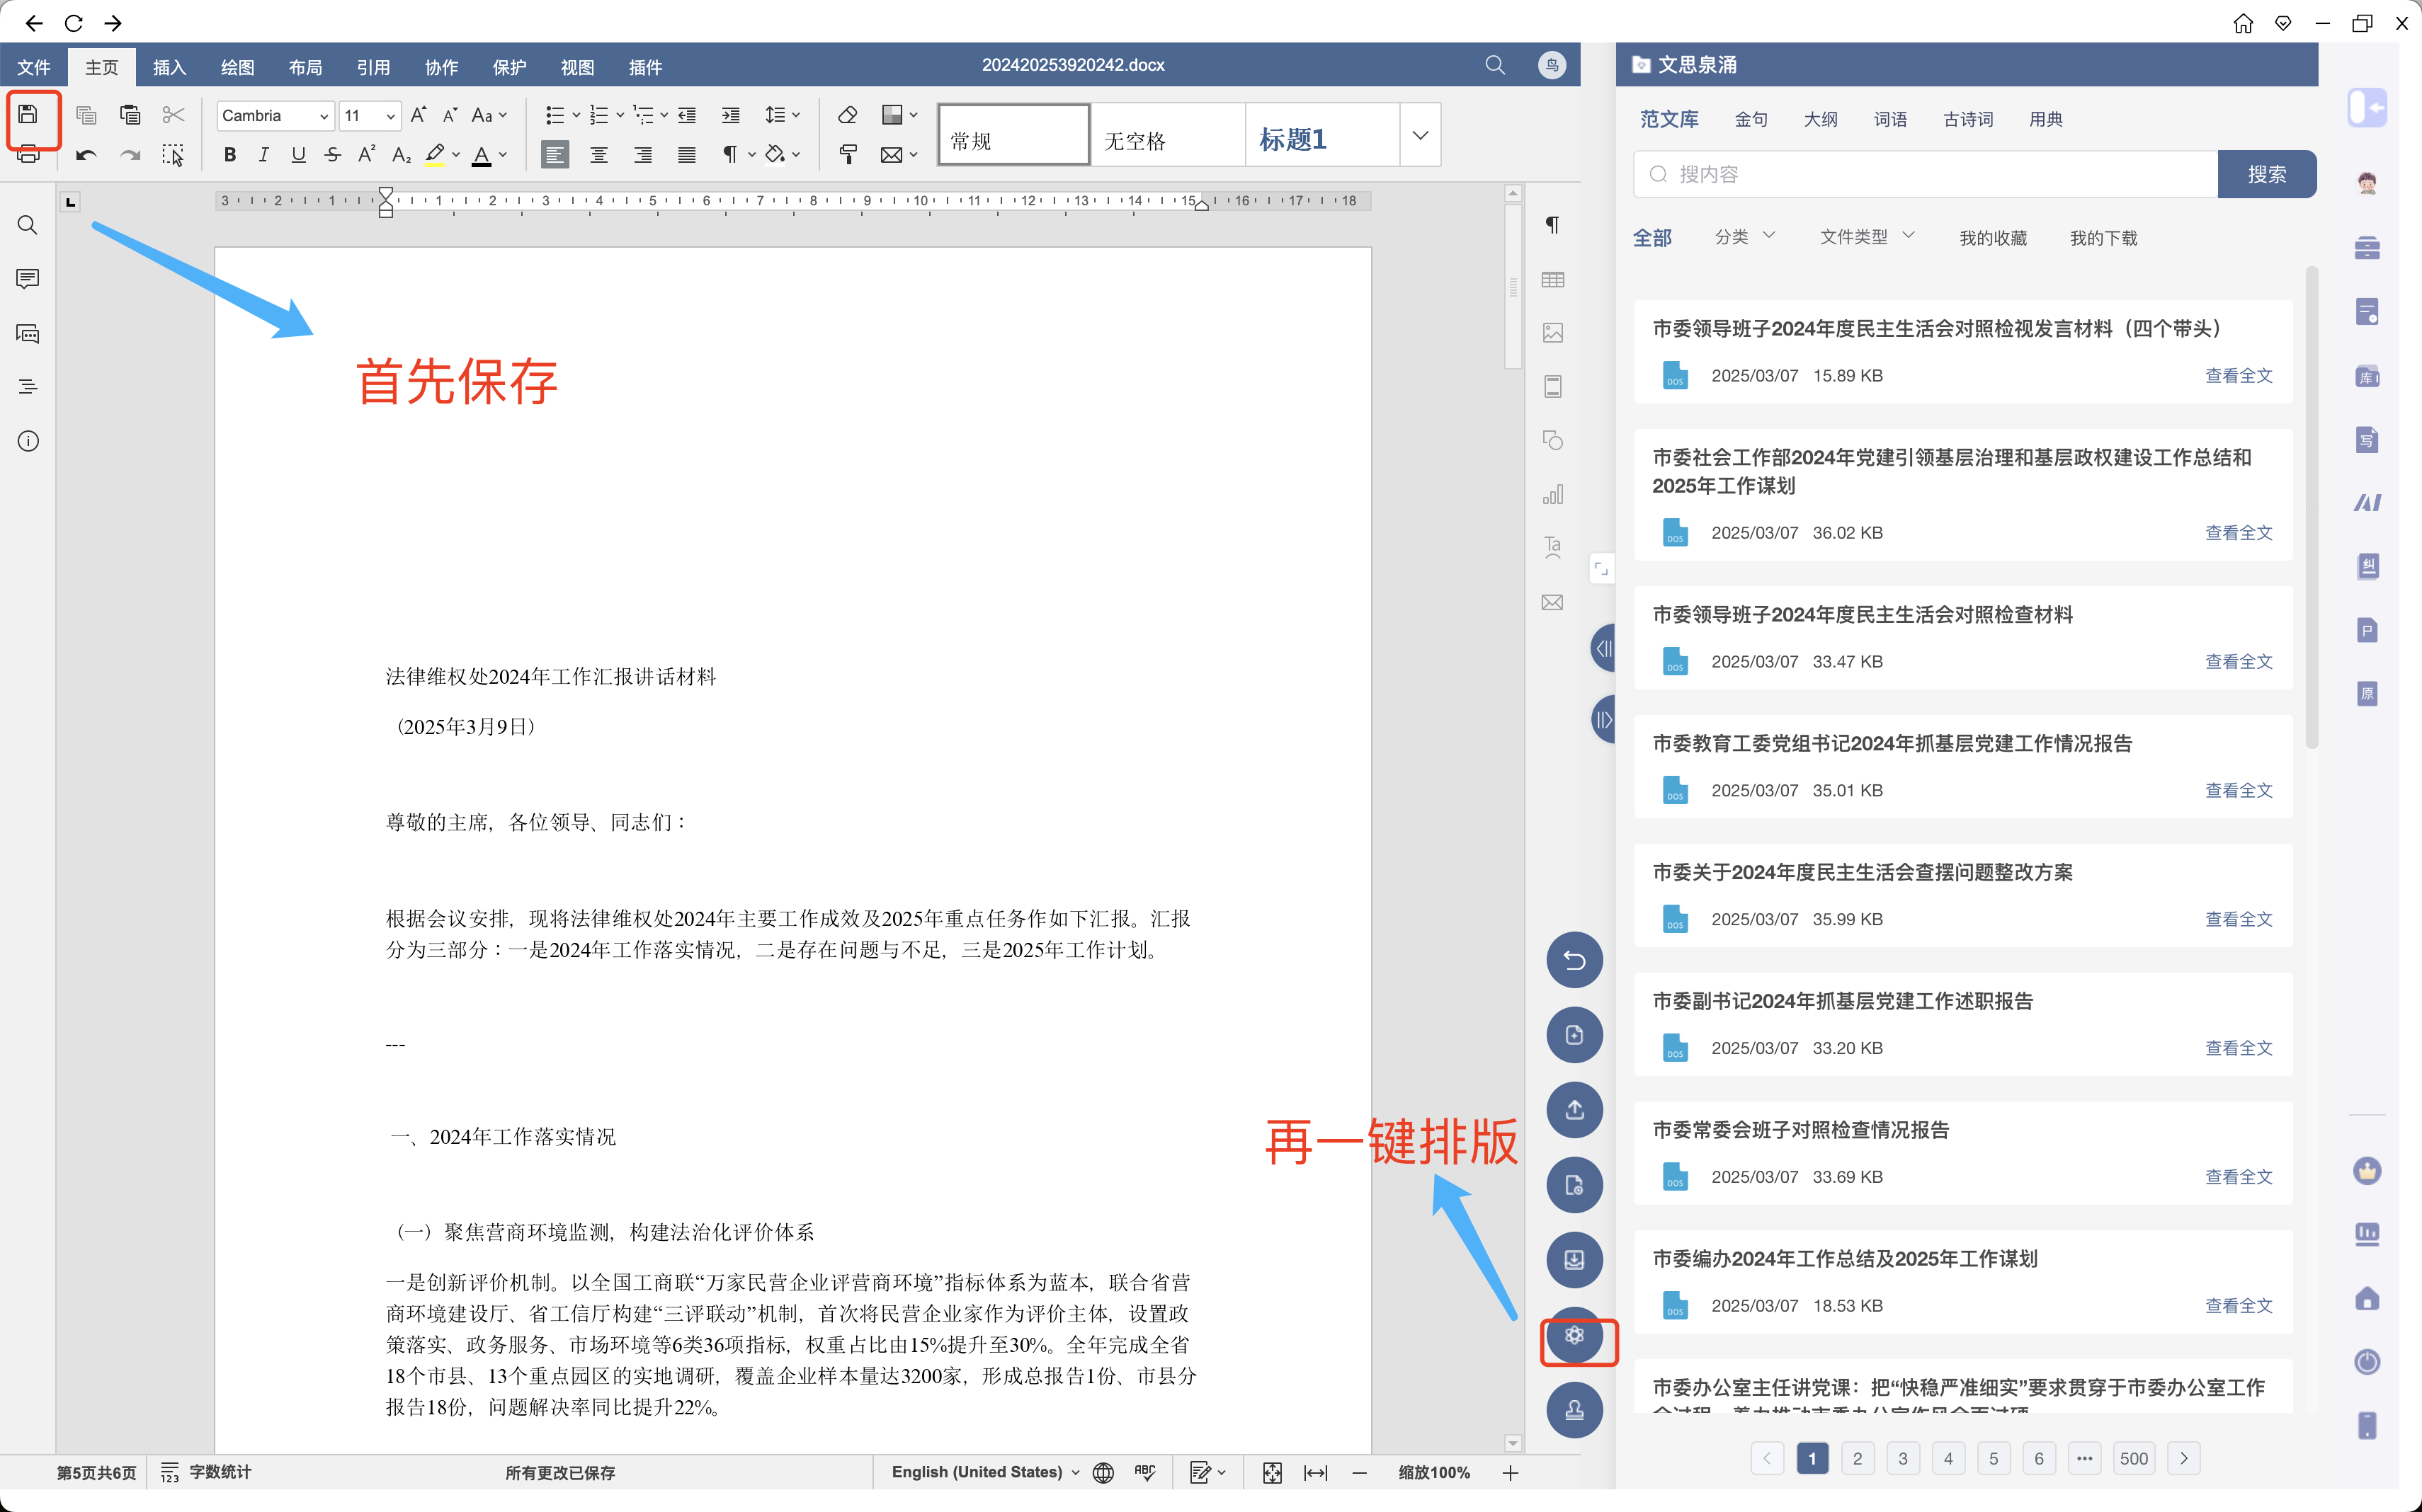2422x1512 pixels.
Task: Click the Copy Style format painter icon
Action: tap(848, 154)
